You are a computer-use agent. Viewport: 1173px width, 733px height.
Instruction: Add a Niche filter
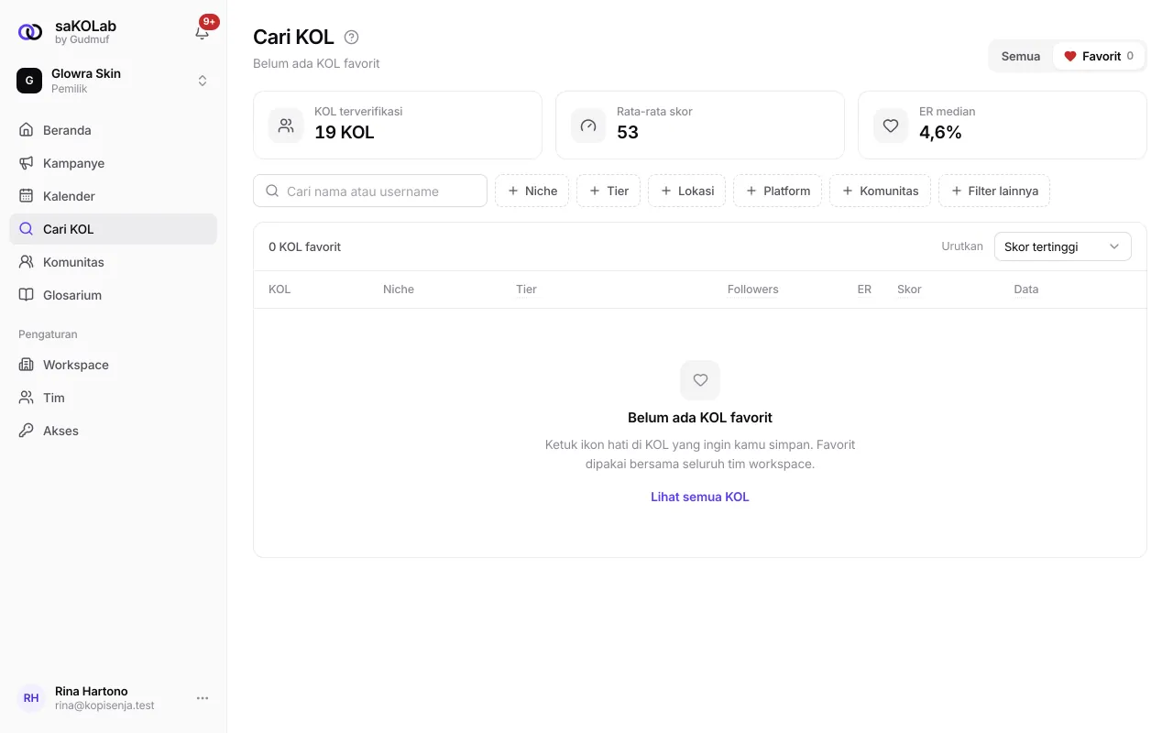(x=532, y=191)
